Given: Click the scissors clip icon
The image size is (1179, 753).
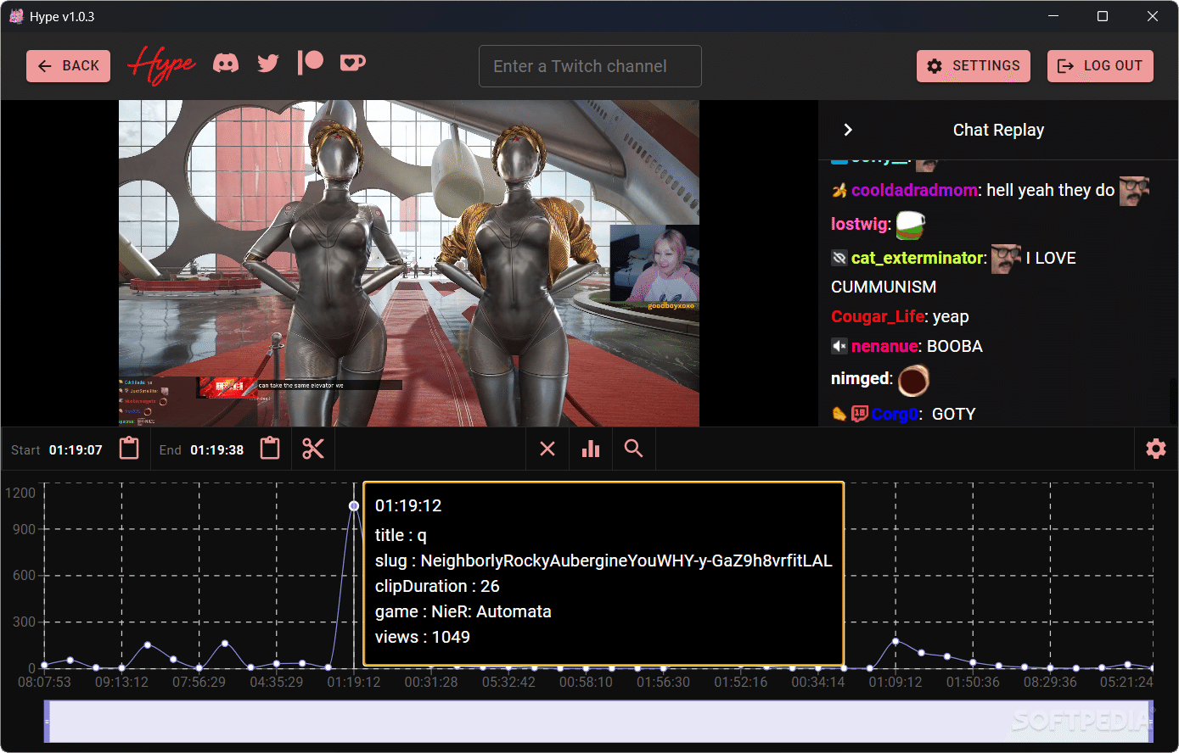Looking at the screenshot, I should [313, 449].
